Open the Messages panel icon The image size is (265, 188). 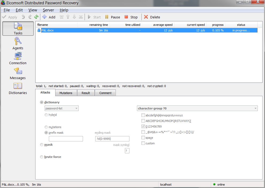coord(18,71)
